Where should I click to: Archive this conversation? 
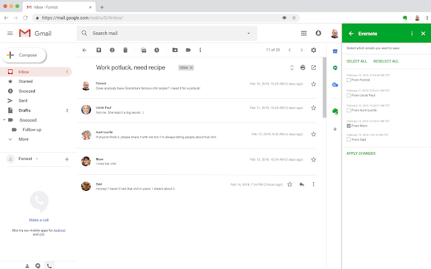tap(99, 50)
